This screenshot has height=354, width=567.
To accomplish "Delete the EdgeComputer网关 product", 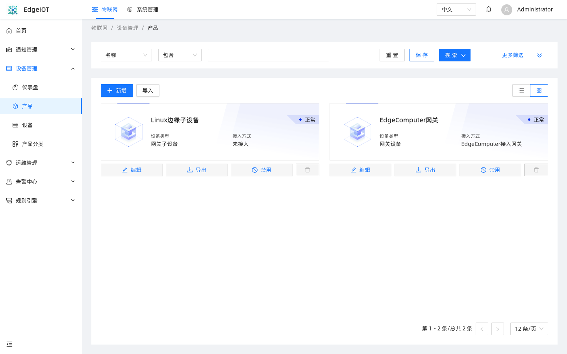I will (536, 170).
